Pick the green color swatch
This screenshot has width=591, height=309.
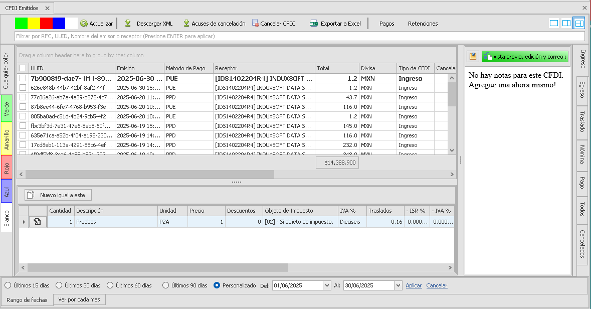21,23
